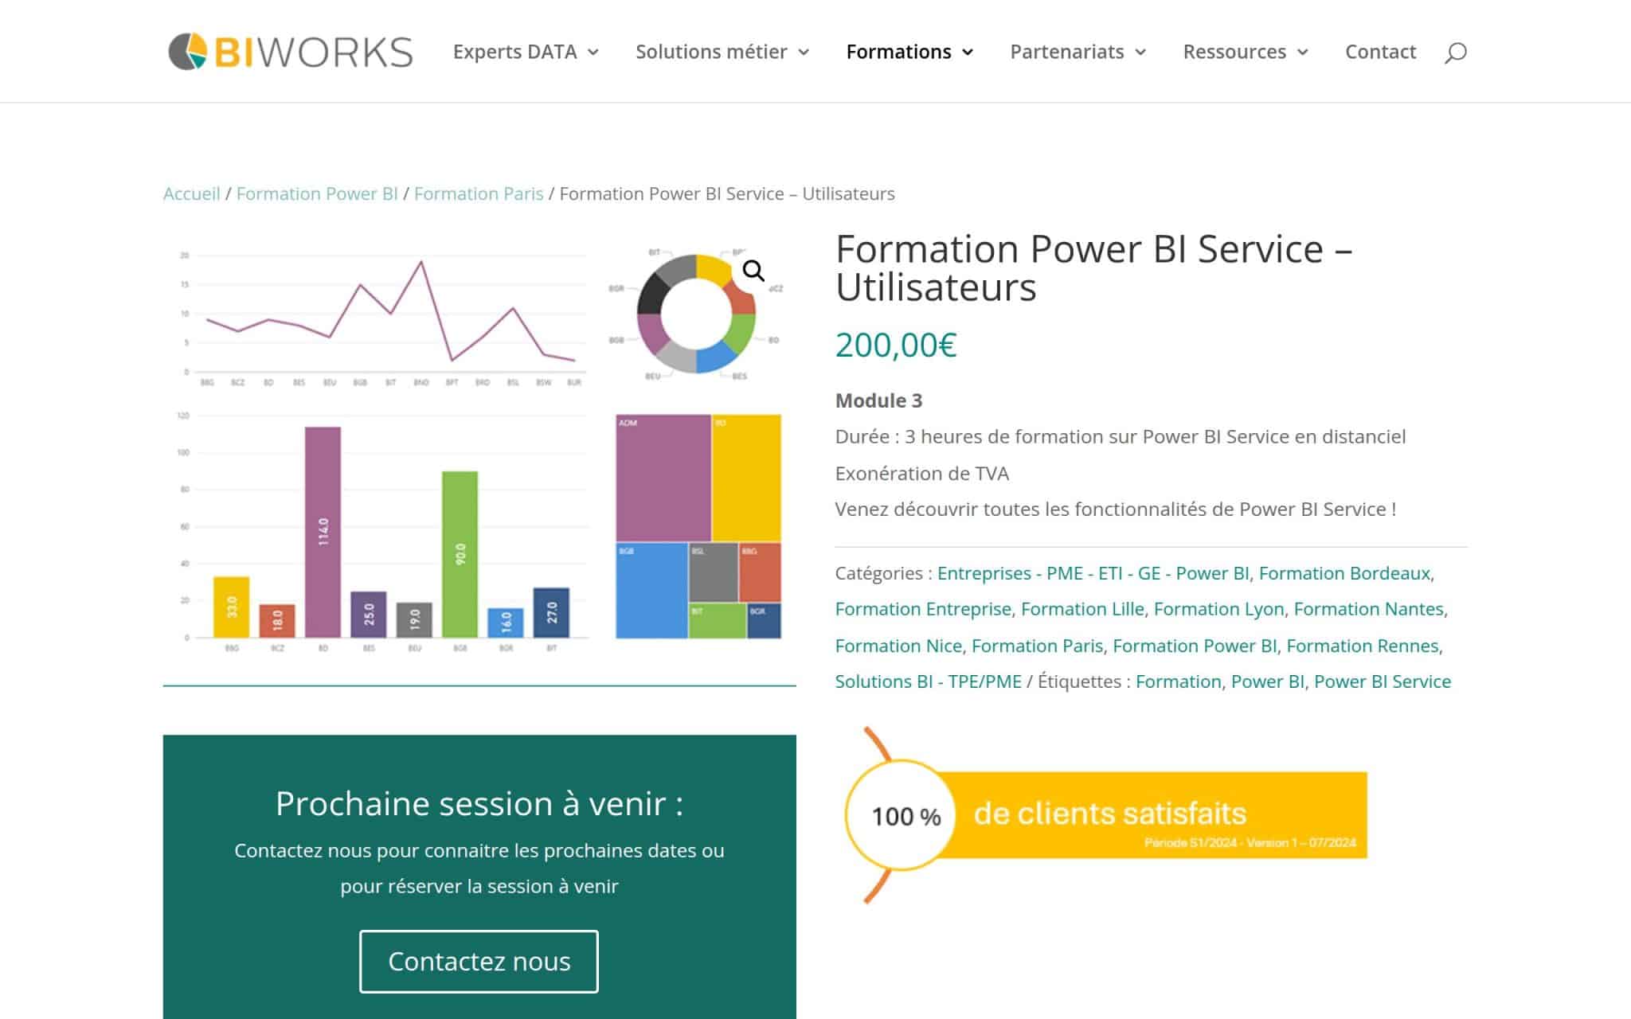The image size is (1631, 1019).
Task: Open the Partenariats menu item
Action: (x=1067, y=52)
